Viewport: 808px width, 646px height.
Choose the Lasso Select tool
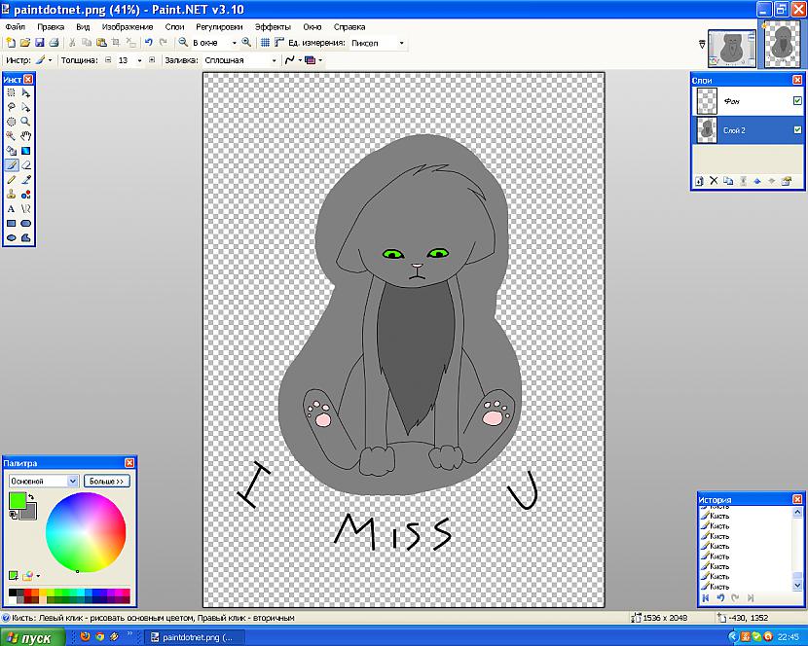pos(12,107)
